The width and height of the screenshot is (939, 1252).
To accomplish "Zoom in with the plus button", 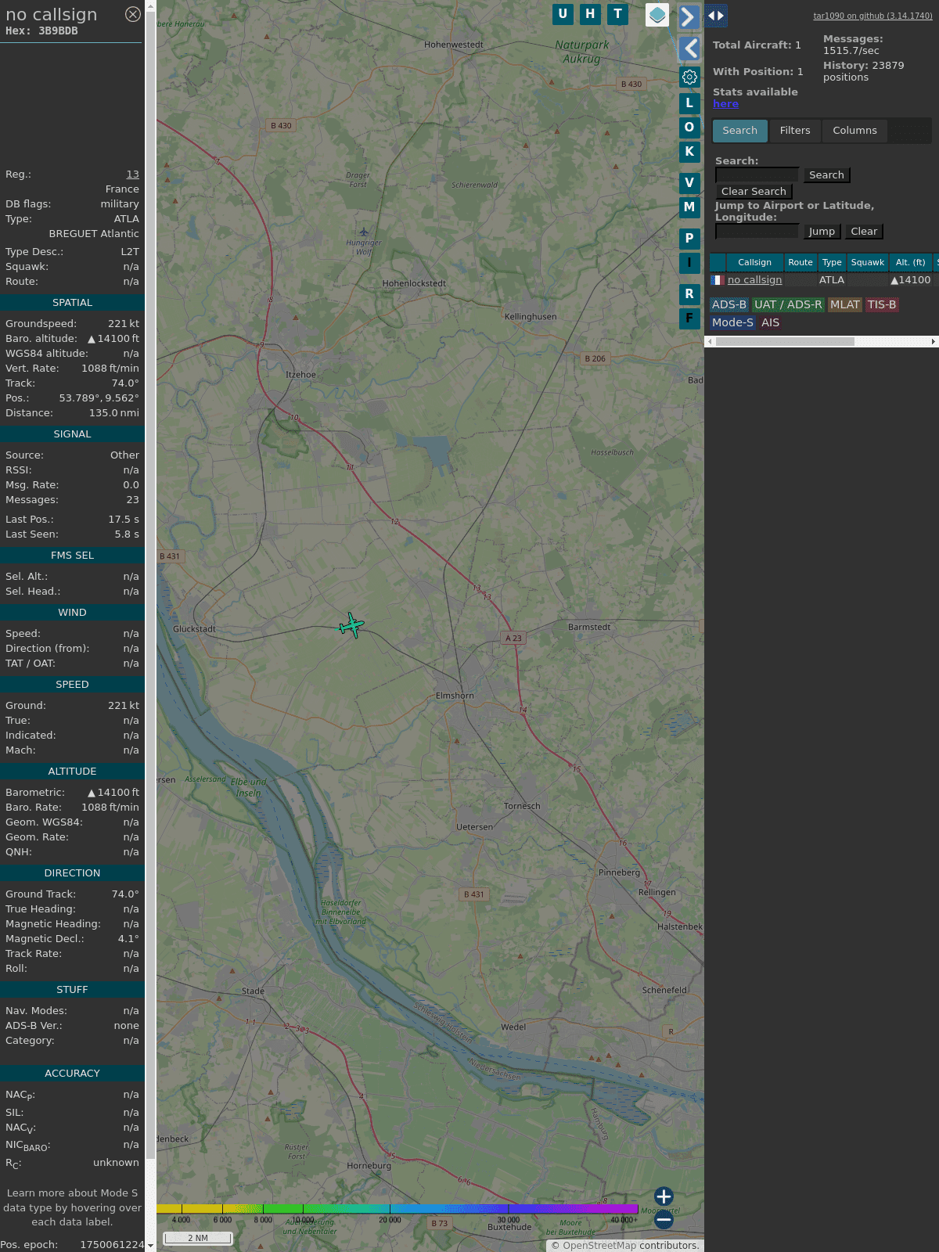I will click(x=664, y=1196).
